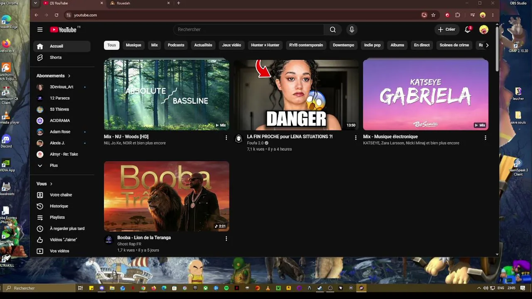532x299 pixels.
Task: Open the ACIDRAMA subscription
Action: pyautogui.click(x=62, y=120)
